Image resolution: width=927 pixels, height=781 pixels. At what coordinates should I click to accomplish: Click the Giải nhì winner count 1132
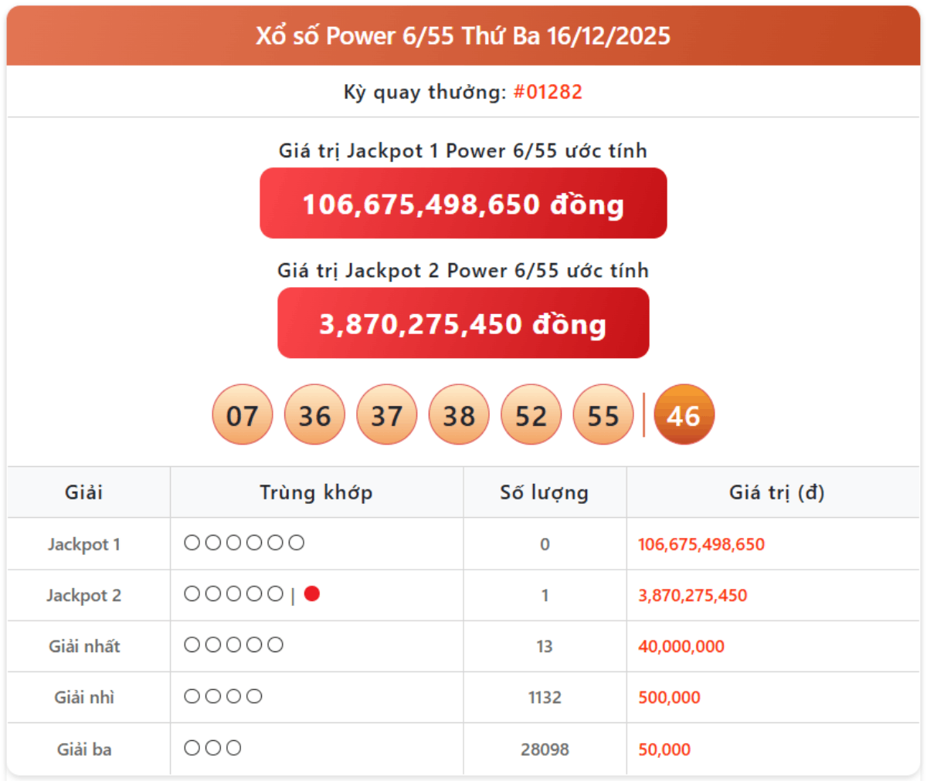[x=545, y=698]
